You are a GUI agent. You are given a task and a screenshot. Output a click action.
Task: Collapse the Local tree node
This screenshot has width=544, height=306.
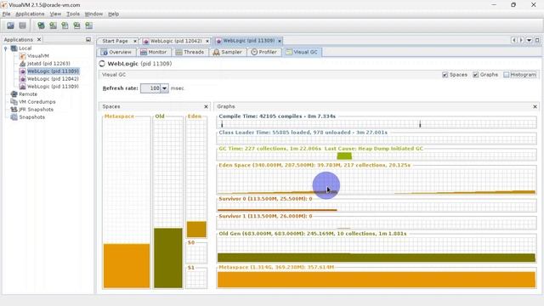(x=6, y=48)
